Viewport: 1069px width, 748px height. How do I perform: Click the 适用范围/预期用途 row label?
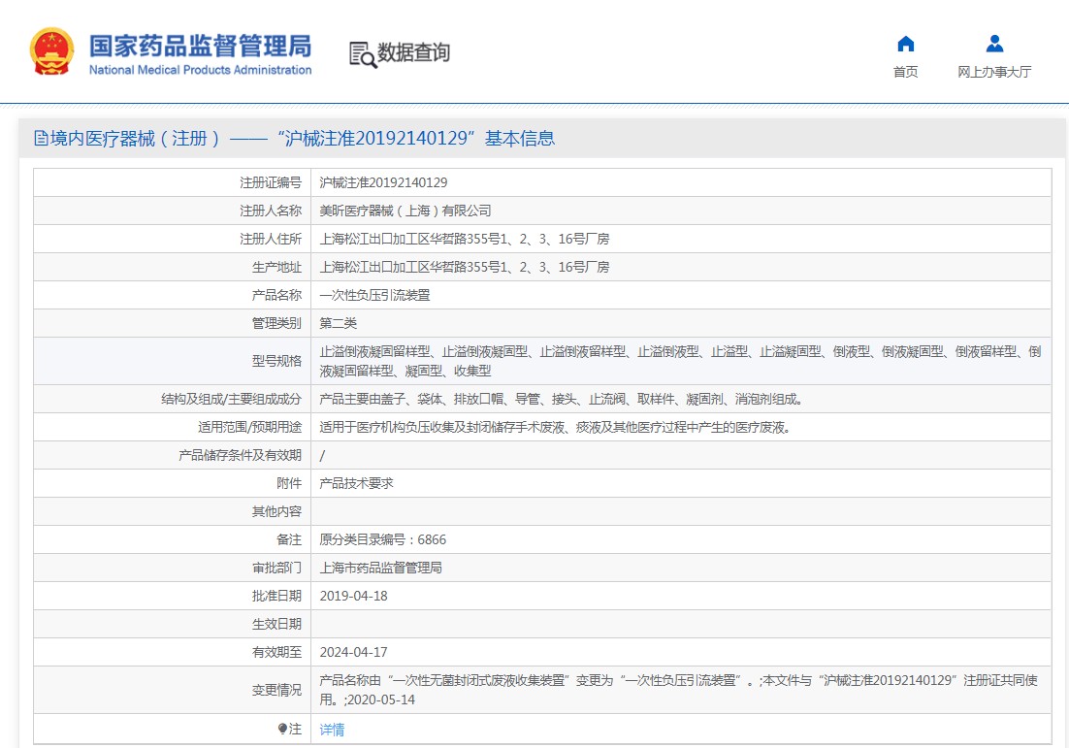coord(249,428)
